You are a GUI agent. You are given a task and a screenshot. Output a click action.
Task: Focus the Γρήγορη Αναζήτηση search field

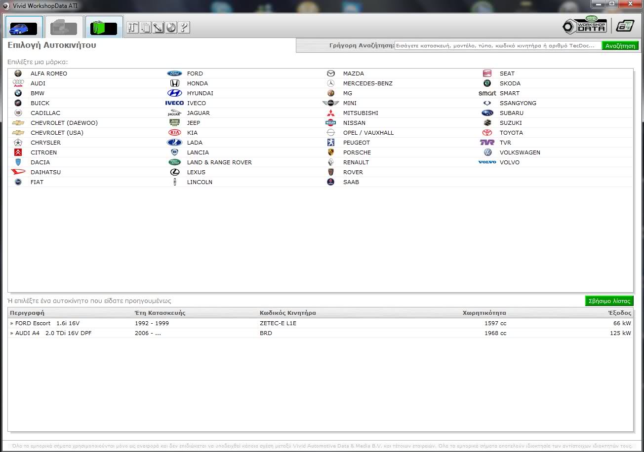tap(498, 45)
